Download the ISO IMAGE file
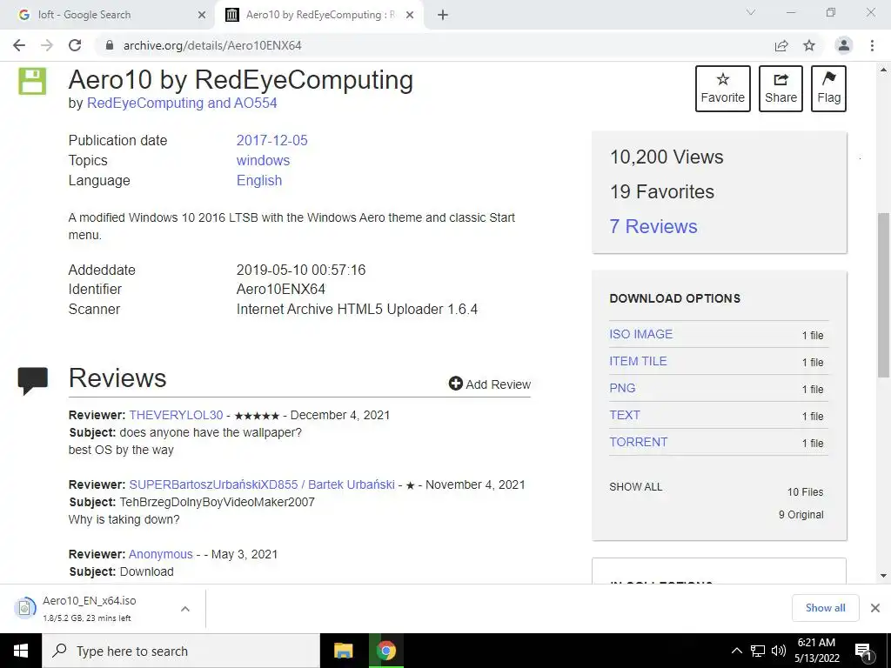Screen dimensions: 891x668 641,334
